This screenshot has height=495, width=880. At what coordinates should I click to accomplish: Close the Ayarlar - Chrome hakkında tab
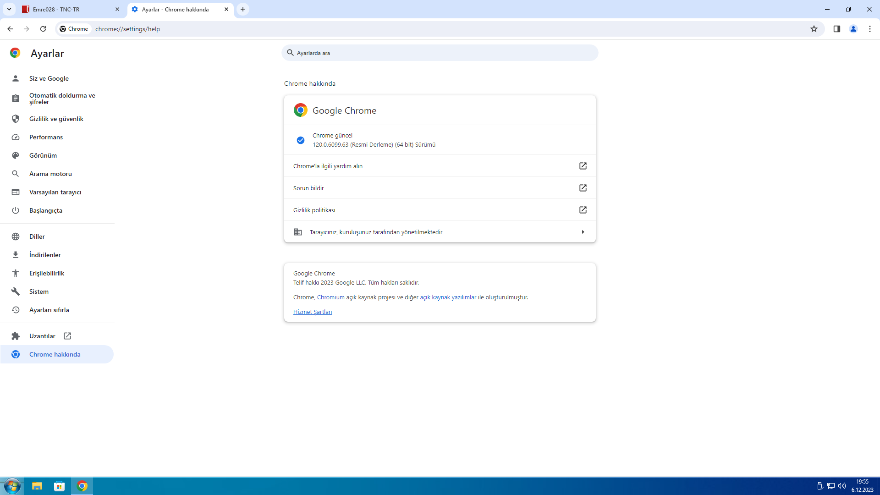coord(226,9)
